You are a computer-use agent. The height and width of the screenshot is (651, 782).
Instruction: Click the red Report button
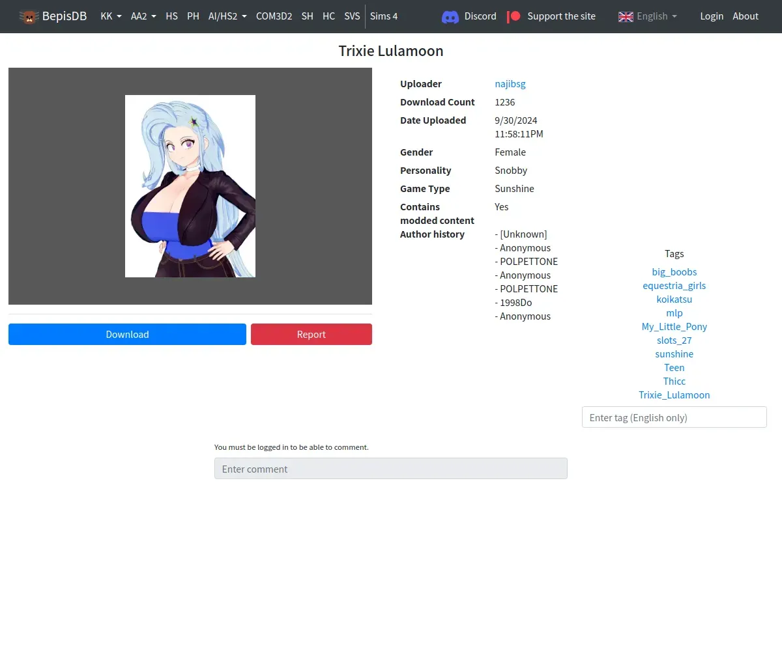[311, 334]
